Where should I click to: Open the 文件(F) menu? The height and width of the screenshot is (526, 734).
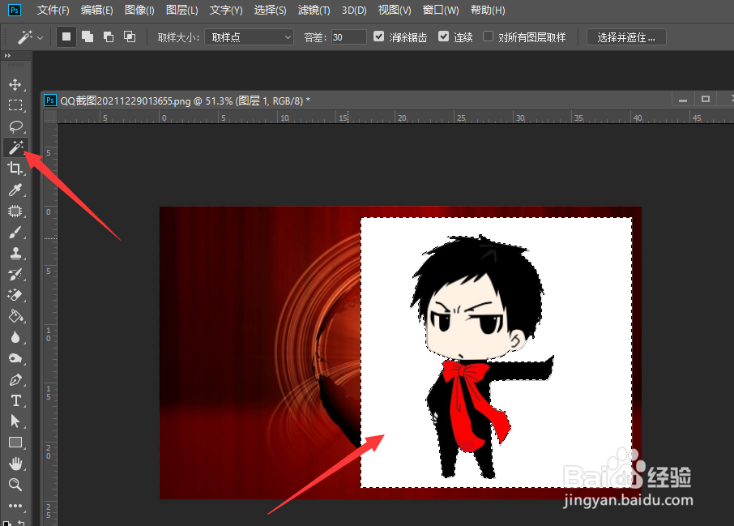pyautogui.click(x=53, y=10)
